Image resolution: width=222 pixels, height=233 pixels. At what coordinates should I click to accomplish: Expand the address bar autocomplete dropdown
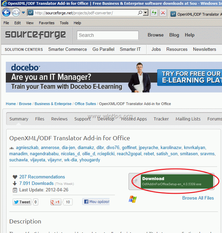(146, 13)
